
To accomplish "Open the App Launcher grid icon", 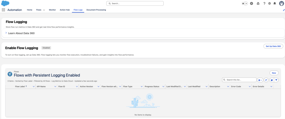I will [x=3, y=10].
